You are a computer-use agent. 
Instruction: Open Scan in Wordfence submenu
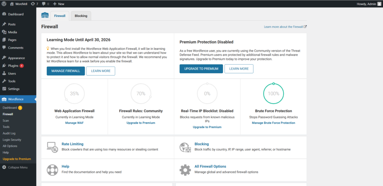pos(6,121)
